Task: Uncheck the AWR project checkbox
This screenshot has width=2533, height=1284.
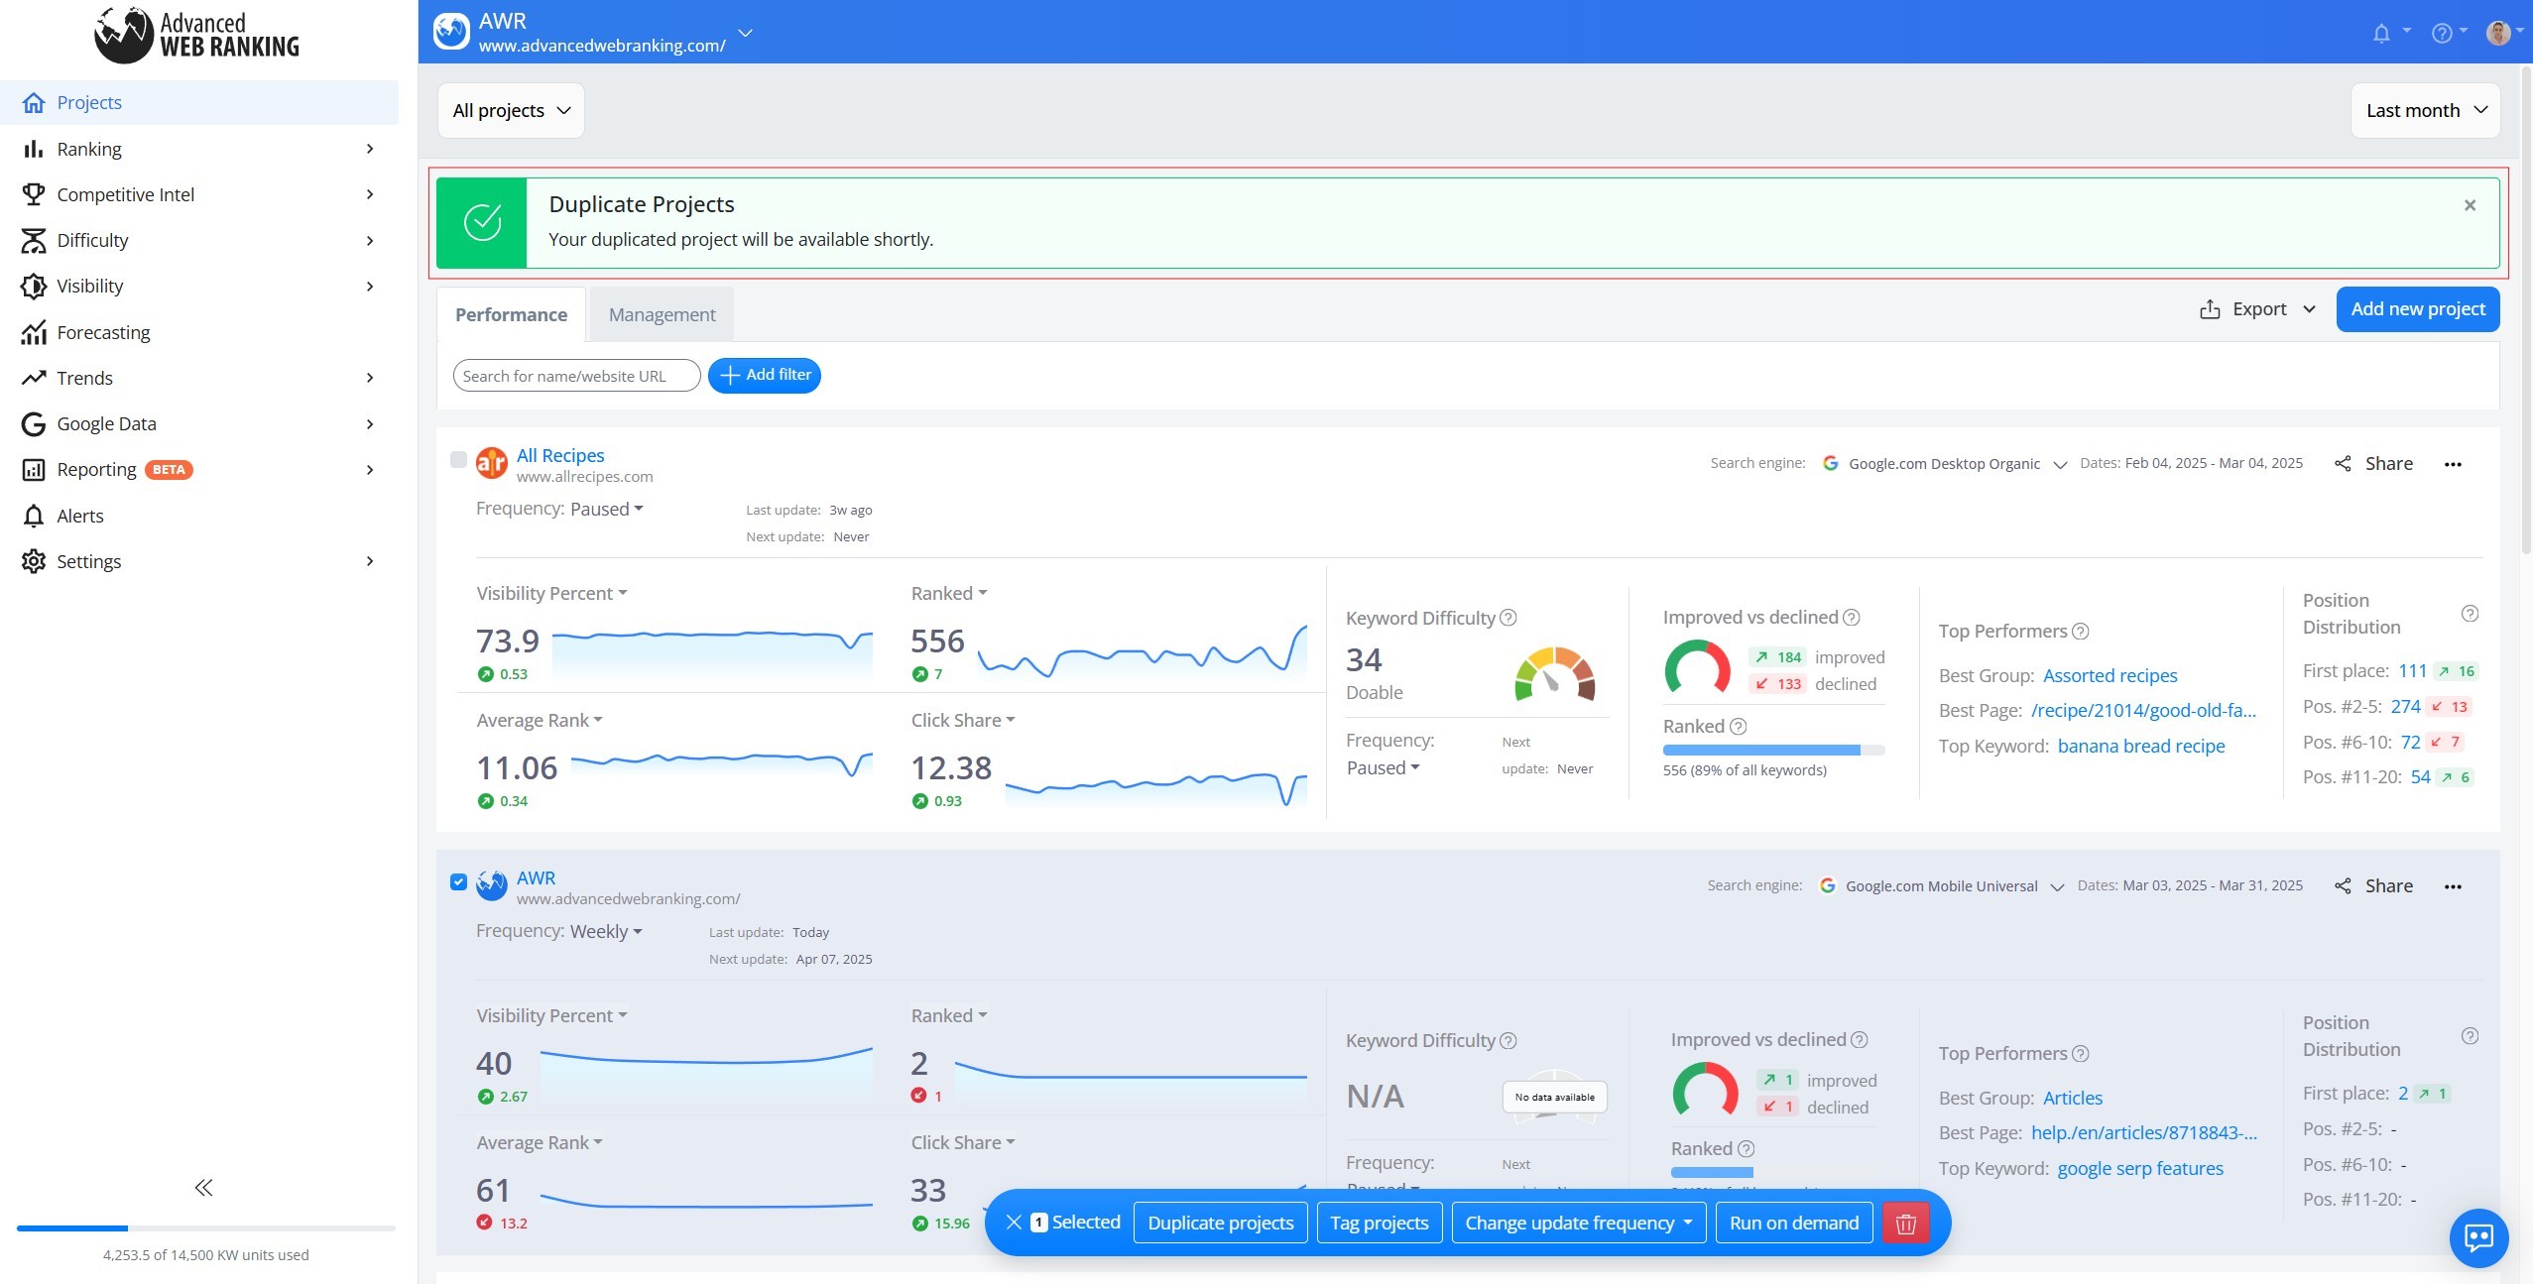Action: tap(458, 881)
